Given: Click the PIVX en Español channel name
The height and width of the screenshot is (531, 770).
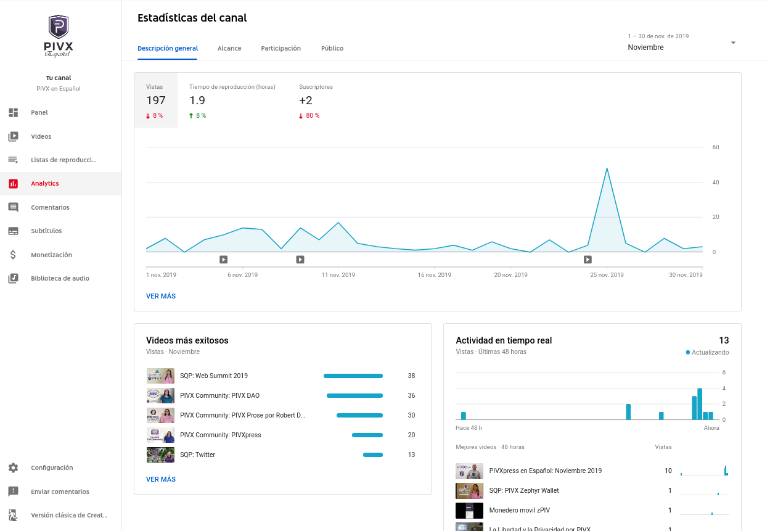Looking at the screenshot, I should pyautogui.click(x=59, y=88).
